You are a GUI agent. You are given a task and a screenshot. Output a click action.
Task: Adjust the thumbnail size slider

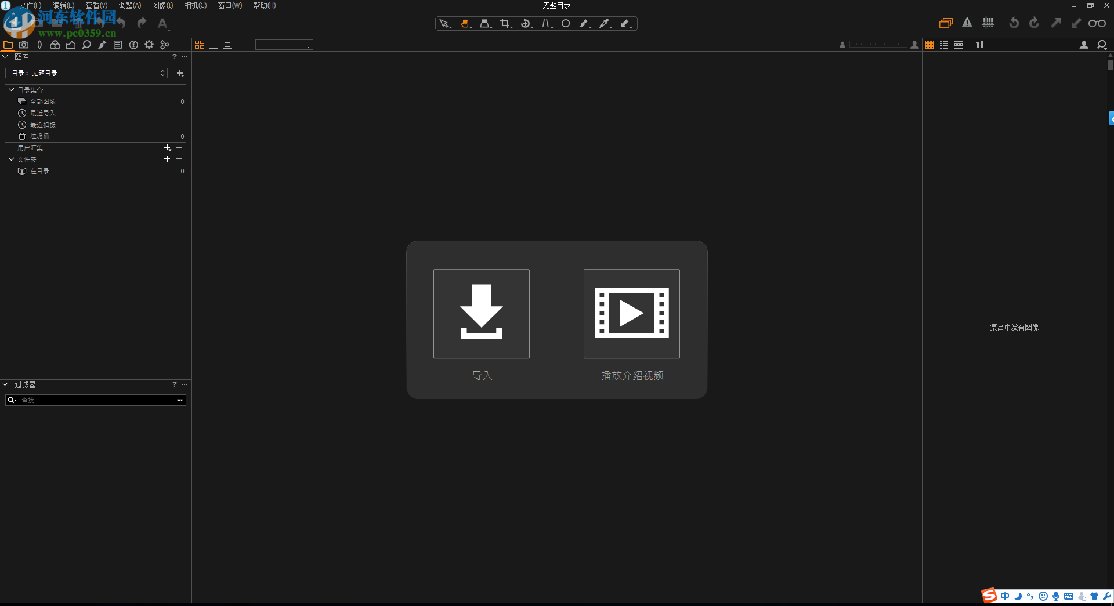tap(878, 44)
